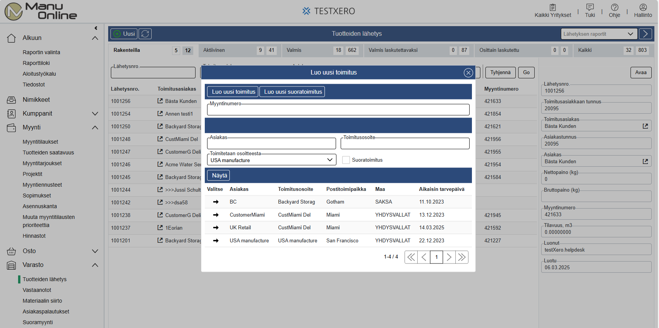Collapse the Varasto section
659x328 pixels.
click(95, 265)
